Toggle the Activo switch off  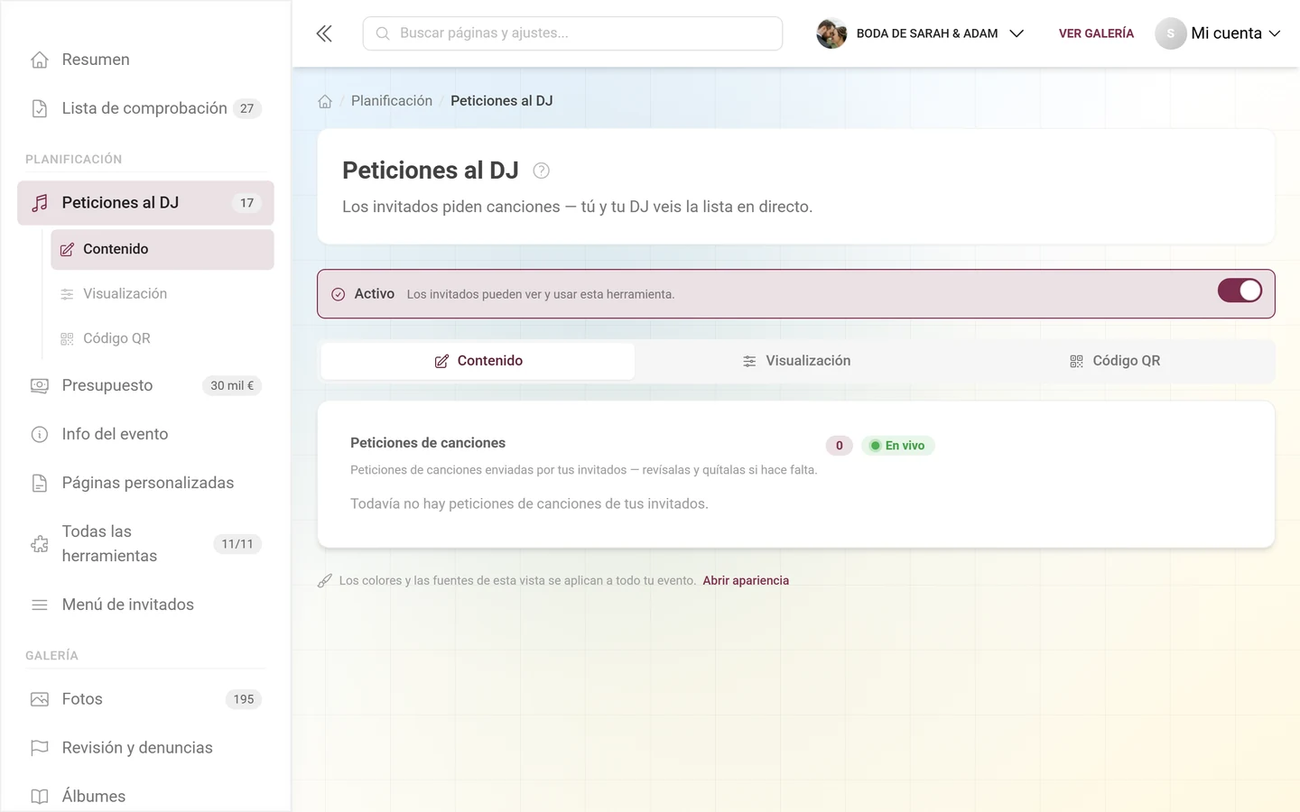1240,291
